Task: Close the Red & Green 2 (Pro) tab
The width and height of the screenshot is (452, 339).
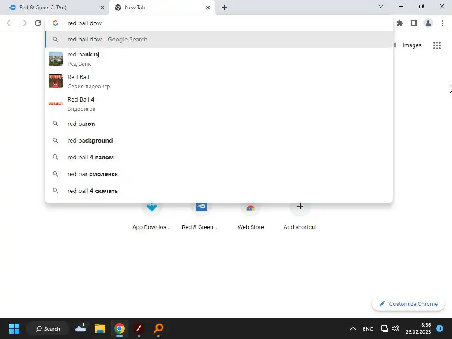Action: [x=102, y=8]
